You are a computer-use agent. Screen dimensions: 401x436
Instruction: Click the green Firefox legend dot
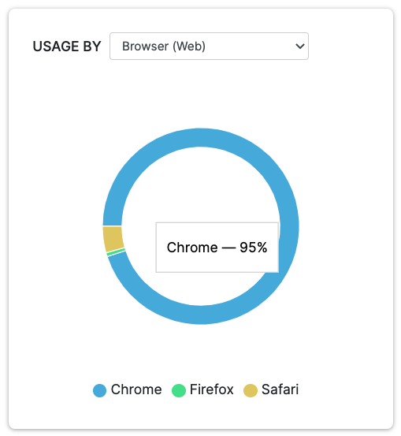[178, 390]
